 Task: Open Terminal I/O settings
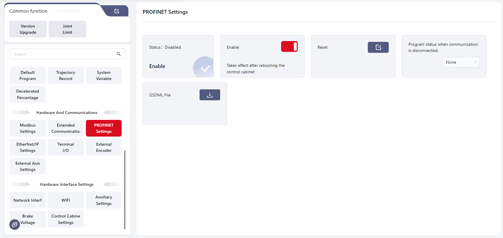pos(66,147)
